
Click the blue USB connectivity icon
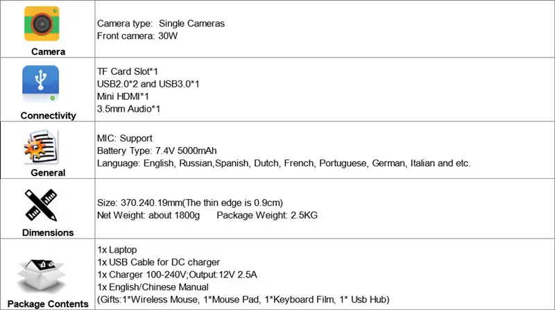pyautogui.click(x=41, y=83)
